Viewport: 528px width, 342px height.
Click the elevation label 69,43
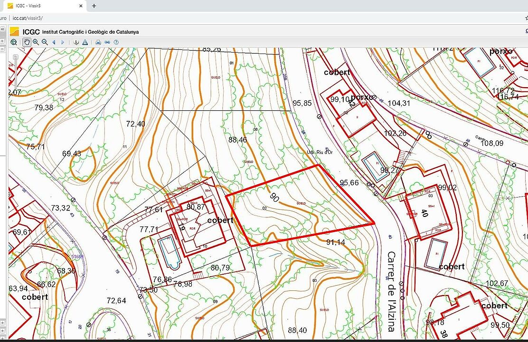(72, 153)
